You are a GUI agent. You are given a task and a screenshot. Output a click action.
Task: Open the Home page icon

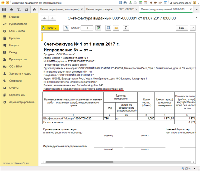[34, 9]
